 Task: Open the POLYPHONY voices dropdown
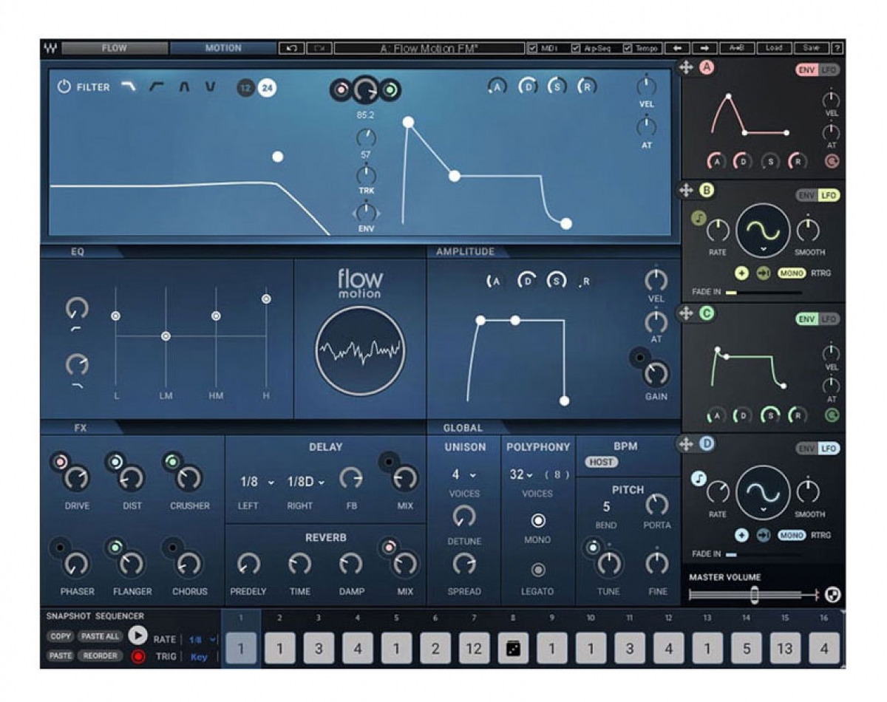click(x=522, y=474)
